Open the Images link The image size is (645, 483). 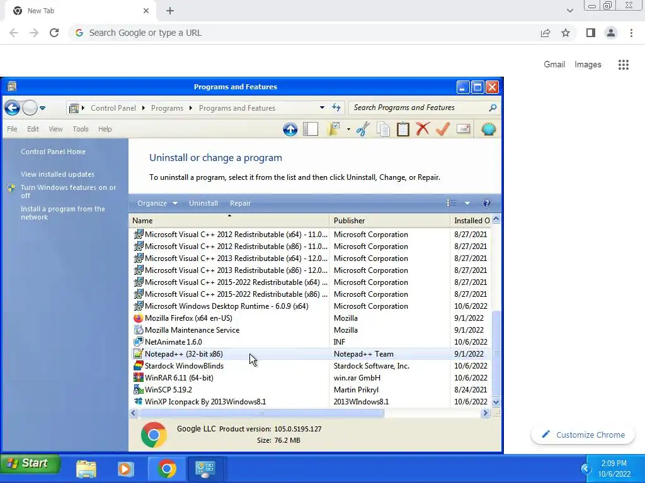(x=588, y=65)
